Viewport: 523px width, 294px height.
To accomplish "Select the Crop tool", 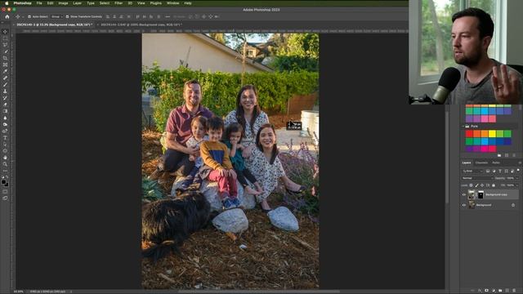I will pos(5,58).
